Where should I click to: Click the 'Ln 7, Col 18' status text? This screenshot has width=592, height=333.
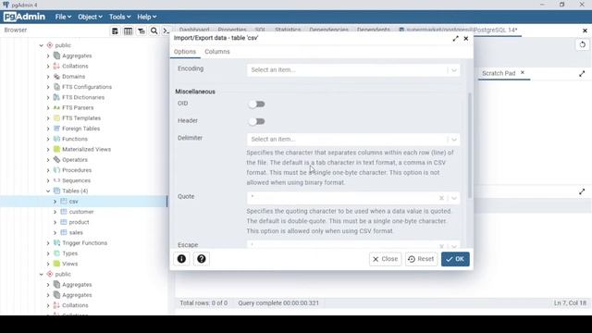click(x=570, y=303)
